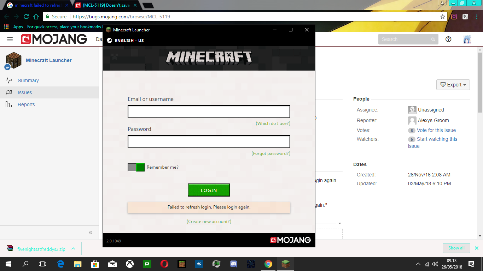Open the '(Which do I use?)' link
Viewport: 483px width, 271px height.
point(273,124)
